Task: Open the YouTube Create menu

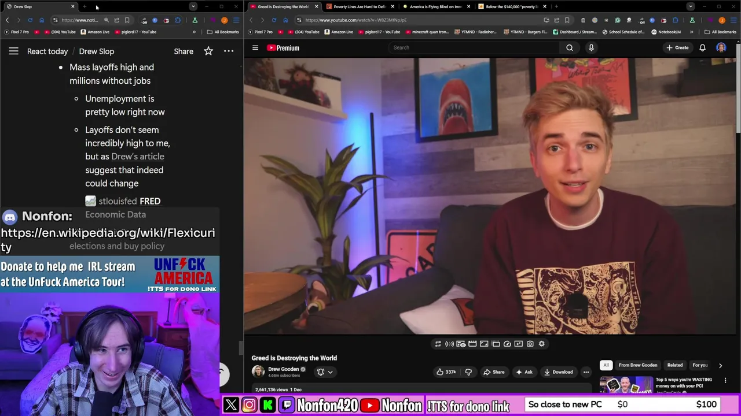Action: [x=677, y=47]
